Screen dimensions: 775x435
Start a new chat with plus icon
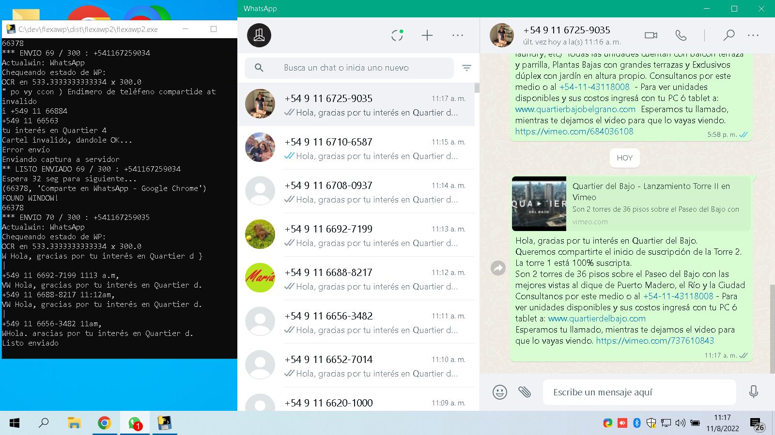(427, 35)
